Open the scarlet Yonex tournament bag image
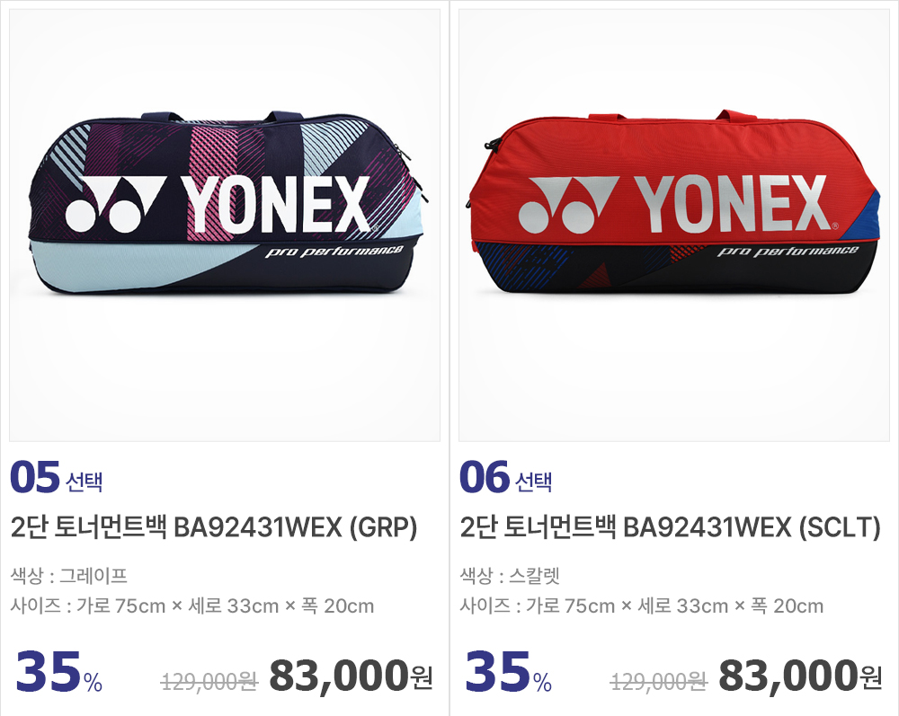This screenshot has height=716, width=899. coord(674,225)
